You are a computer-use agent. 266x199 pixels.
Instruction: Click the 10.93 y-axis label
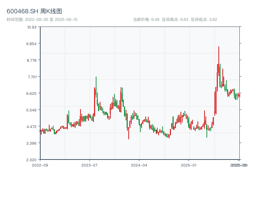[32, 27]
